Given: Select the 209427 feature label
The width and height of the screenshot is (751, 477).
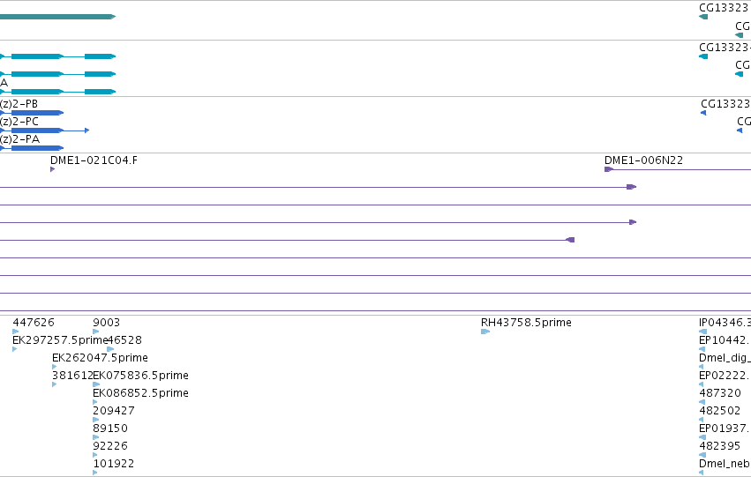Looking at the screenshot, I should coord(114,411).
